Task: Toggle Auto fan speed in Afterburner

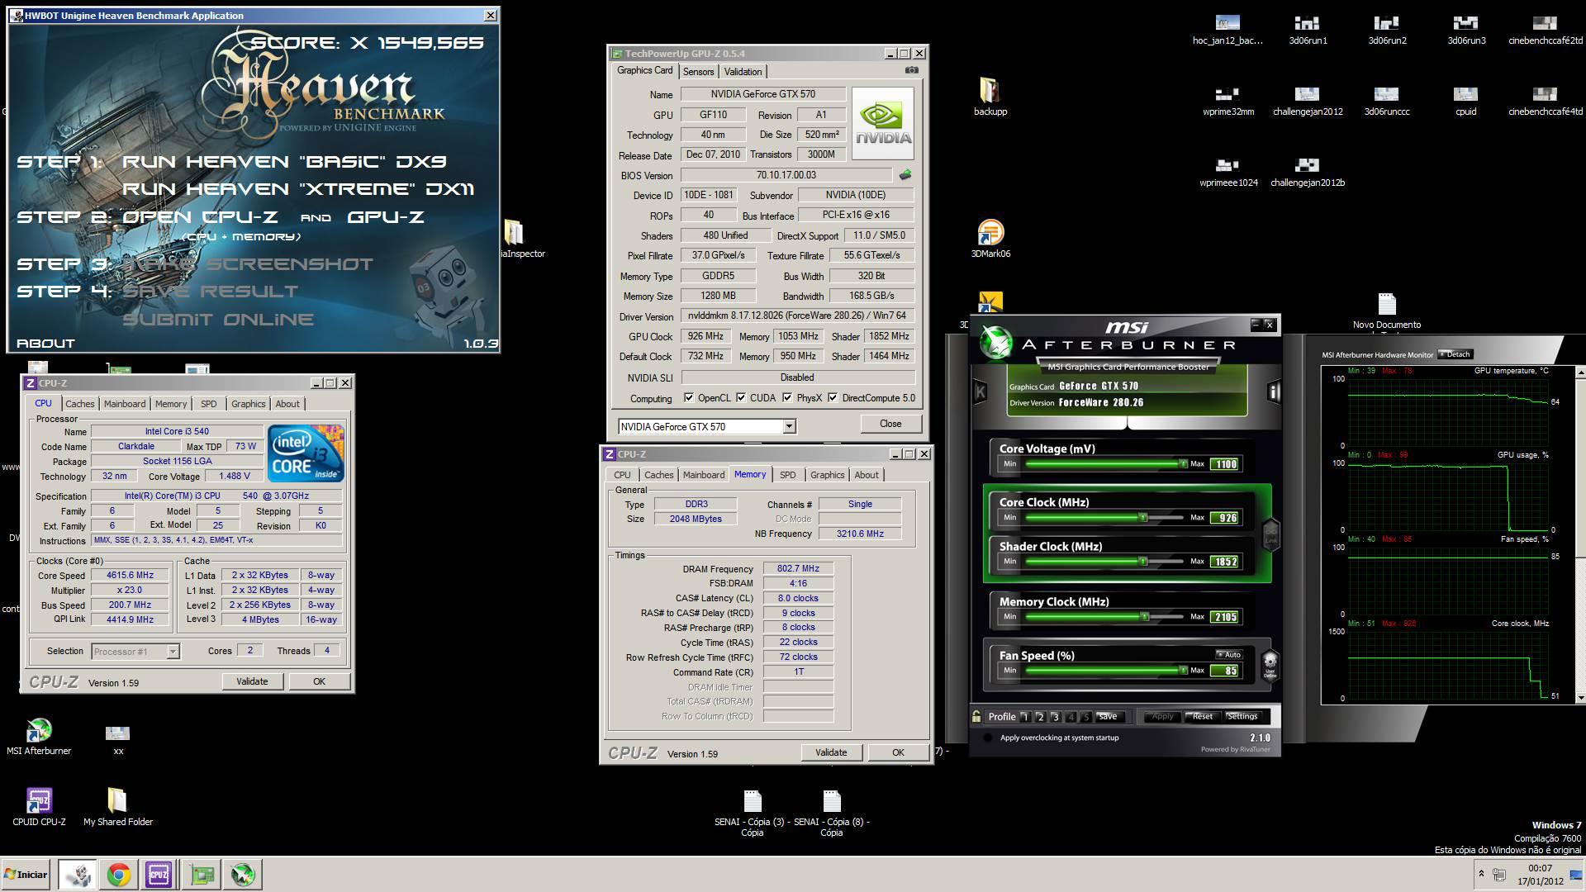Action: click(x=1228, y=654)
